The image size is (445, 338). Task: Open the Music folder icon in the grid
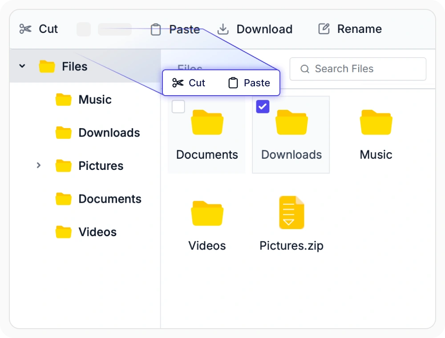(x=376, y=122)
